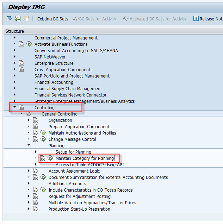This screenshot has height=224, width=223.
Task: Execute Include Characteristics in CO Totals Records
Action: 43,190
